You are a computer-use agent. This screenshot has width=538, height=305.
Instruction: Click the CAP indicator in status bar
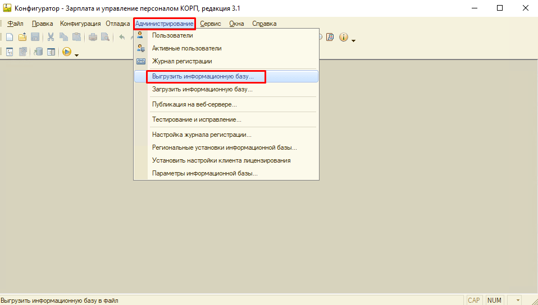474,300
